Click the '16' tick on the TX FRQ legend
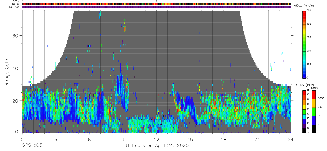The image size is (327, 151). [x=309, y=99]
